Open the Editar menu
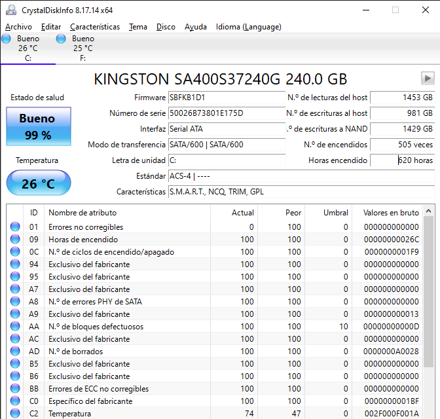Screen dimensions: 440x419 coord(51,27)
